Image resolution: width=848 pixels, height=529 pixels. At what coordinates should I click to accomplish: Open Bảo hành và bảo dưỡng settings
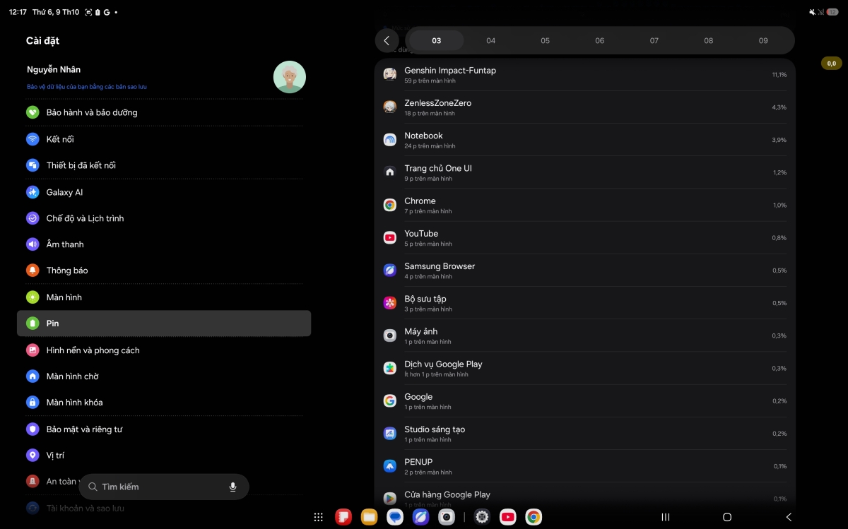(164, 112)
